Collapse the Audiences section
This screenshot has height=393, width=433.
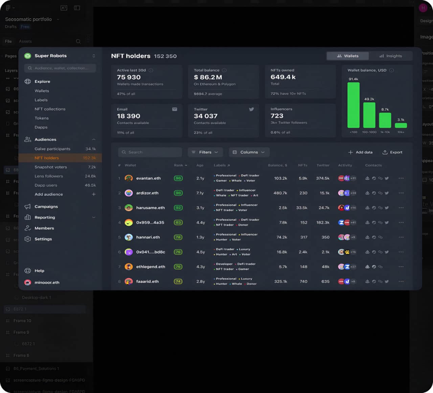[x=94, y=139]
